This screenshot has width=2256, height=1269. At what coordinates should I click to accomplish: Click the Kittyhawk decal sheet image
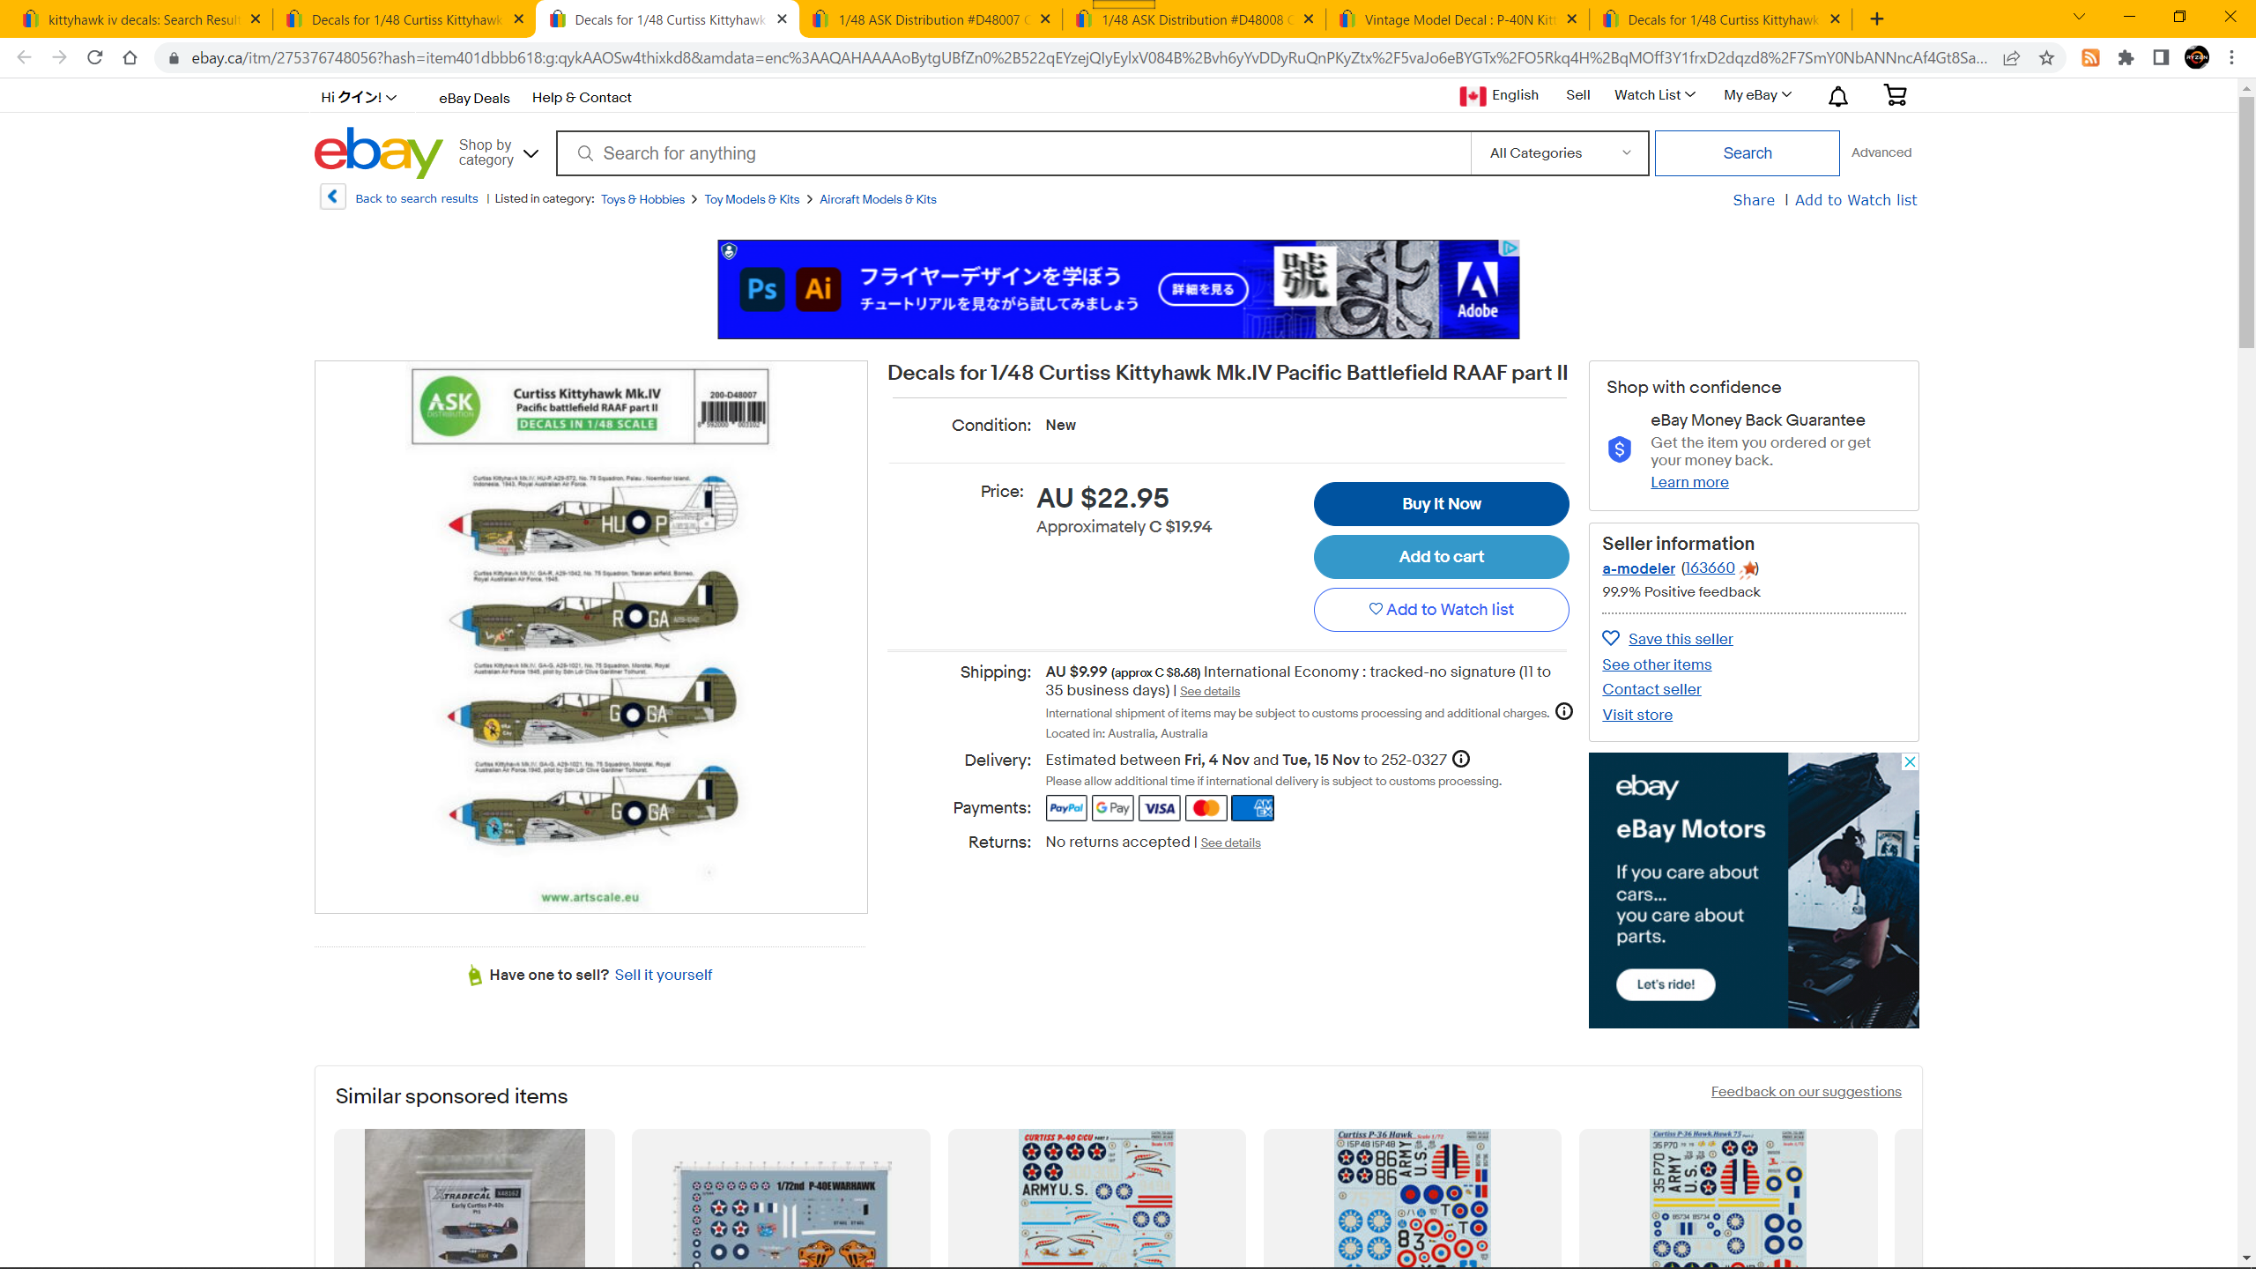[x=590, y=636]
